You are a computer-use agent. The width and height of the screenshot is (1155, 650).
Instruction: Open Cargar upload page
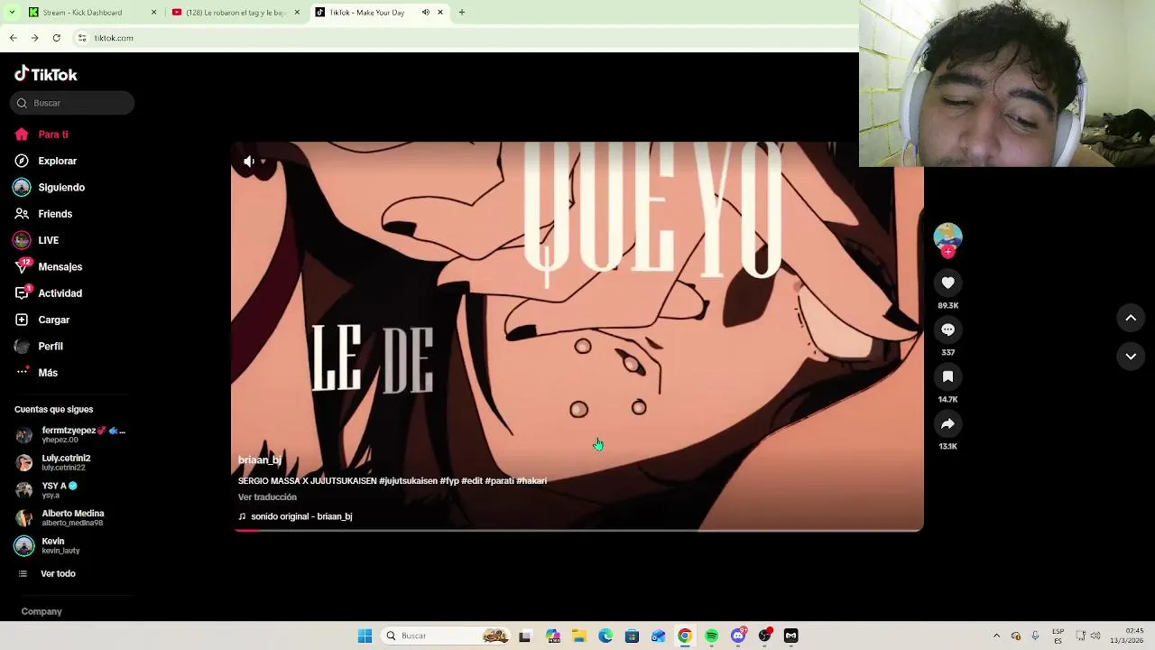pos(42,320)
